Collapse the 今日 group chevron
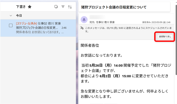This screenshot has height=104, width=177. click(11, 16)
